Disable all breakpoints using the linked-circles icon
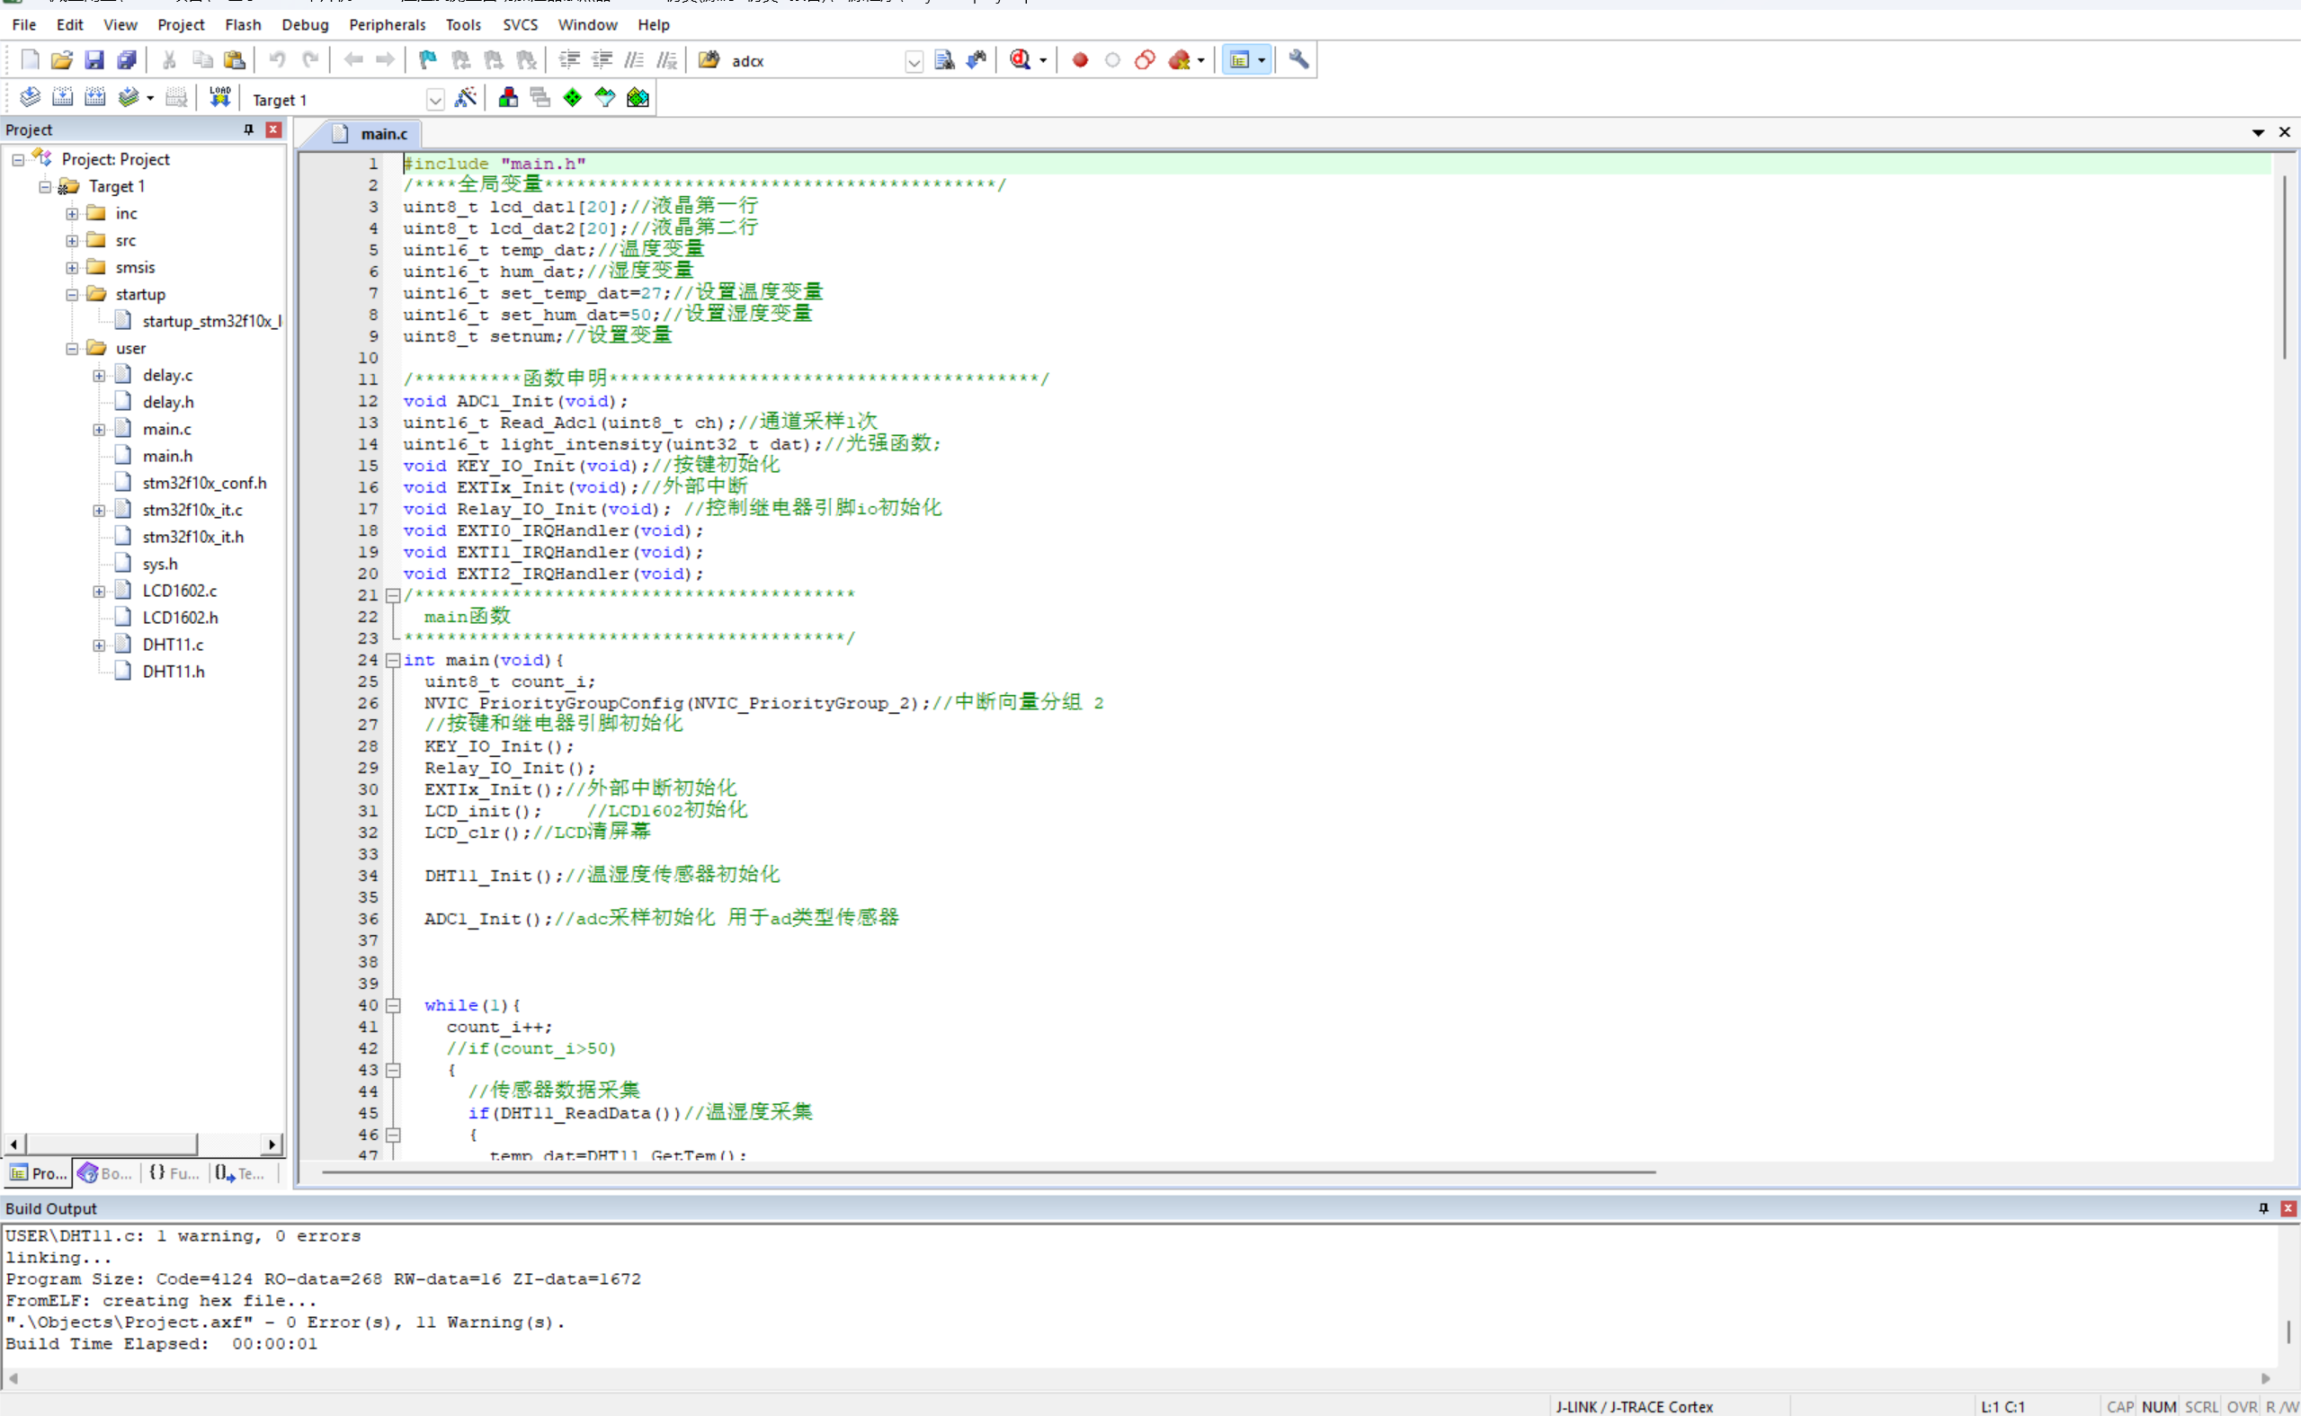 pyautogui.click(x=1145, y=60)
